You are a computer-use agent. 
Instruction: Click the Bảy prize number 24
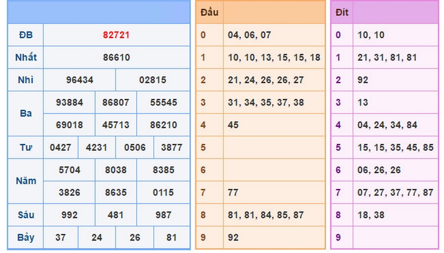coord(96,237)
